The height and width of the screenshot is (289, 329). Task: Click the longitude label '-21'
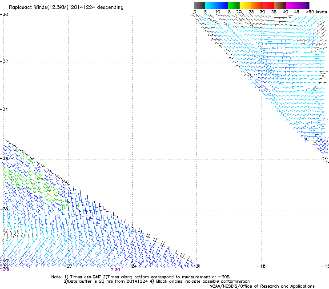click(x=197, y=266)
